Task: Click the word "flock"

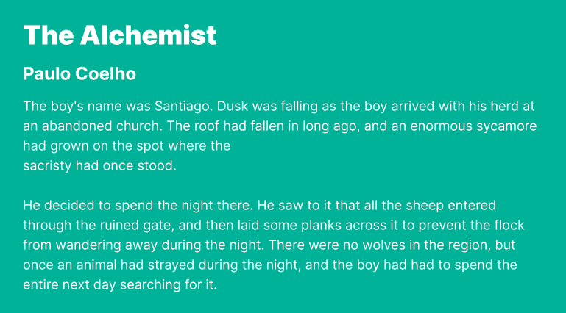Action: pos(506,225)
